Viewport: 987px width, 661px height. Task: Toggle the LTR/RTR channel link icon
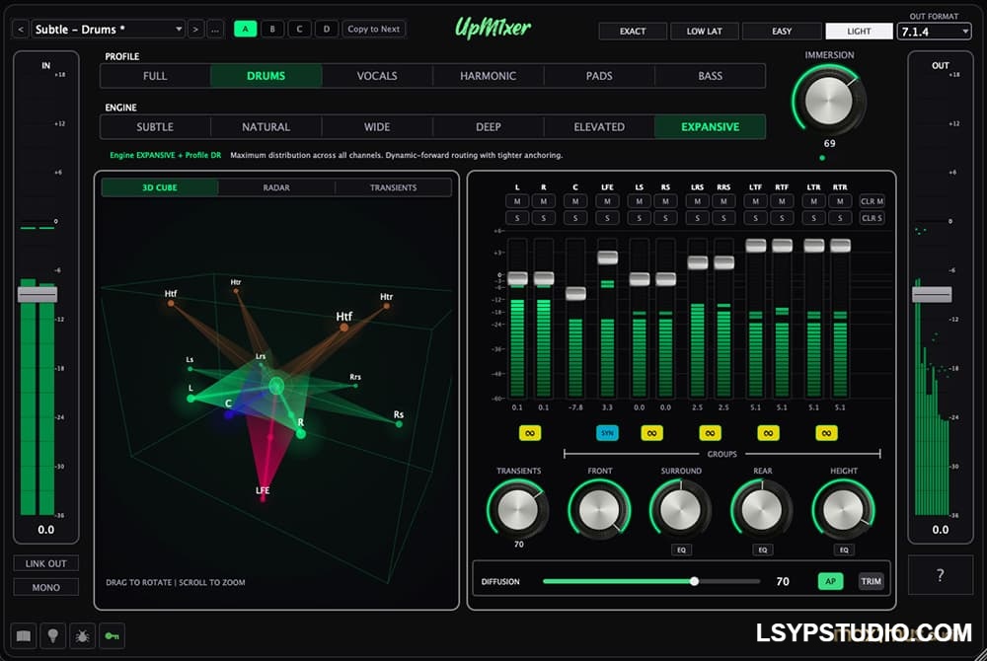(x=826, y=433)
